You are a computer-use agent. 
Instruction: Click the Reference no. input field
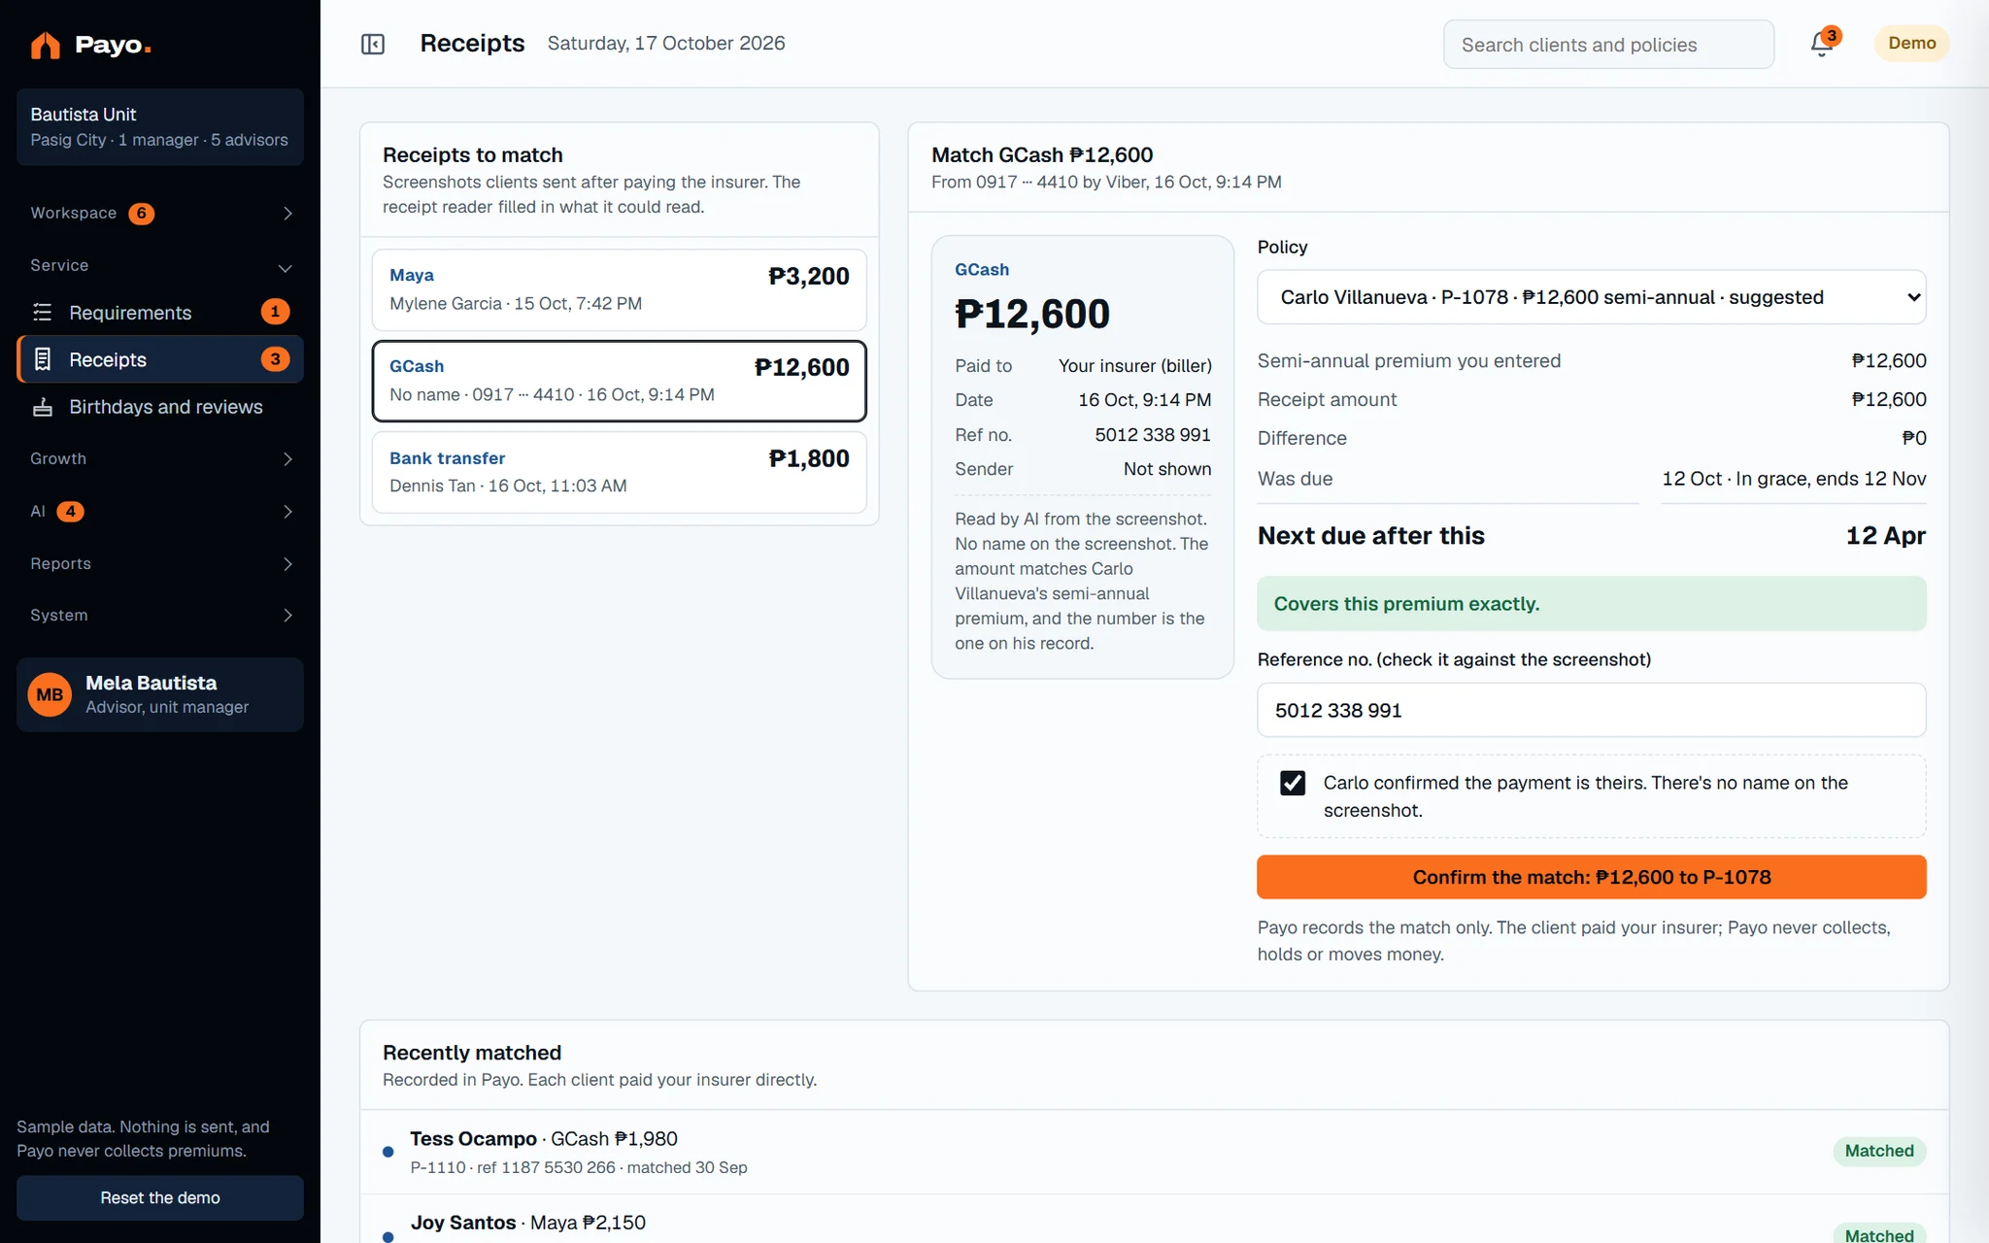tap(1591, 710)
